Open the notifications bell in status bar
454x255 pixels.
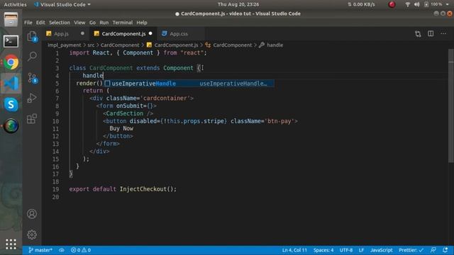pyautogui.click(x=445, y=250)
